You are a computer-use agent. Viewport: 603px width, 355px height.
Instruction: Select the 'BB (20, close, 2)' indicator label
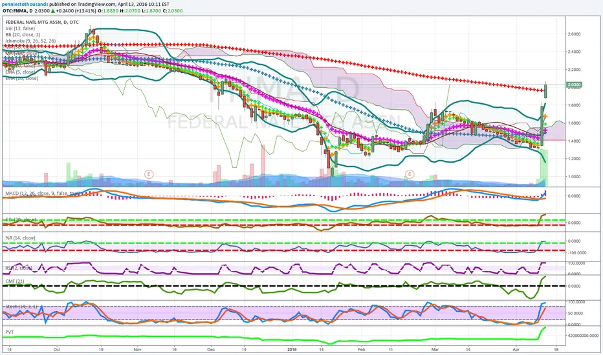coord(23,35)
